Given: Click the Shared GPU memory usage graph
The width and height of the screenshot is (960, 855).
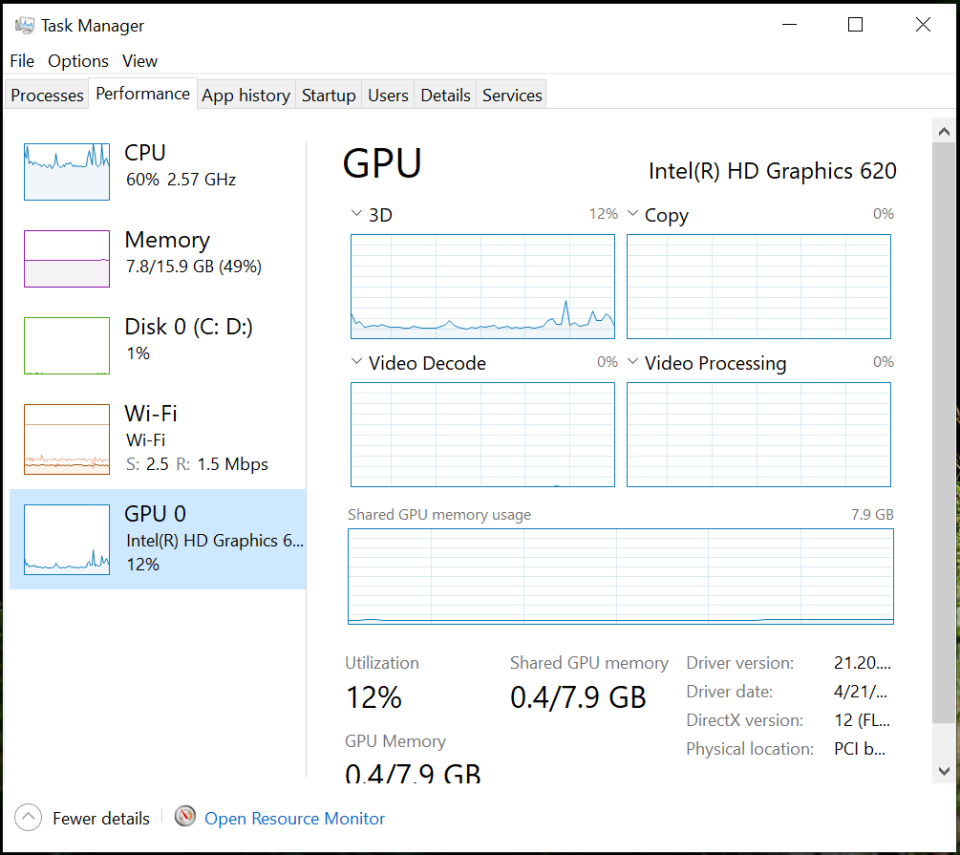Looking at the screenshot, I should 621,576.
